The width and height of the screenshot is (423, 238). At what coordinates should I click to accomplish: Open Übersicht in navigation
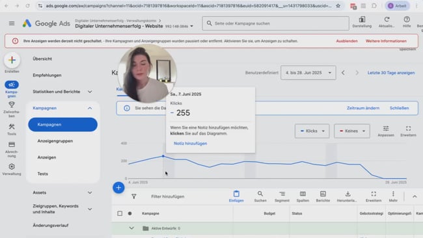tap(42, 59)
